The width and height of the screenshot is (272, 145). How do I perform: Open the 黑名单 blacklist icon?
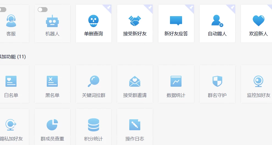click(x=52, y=81)
